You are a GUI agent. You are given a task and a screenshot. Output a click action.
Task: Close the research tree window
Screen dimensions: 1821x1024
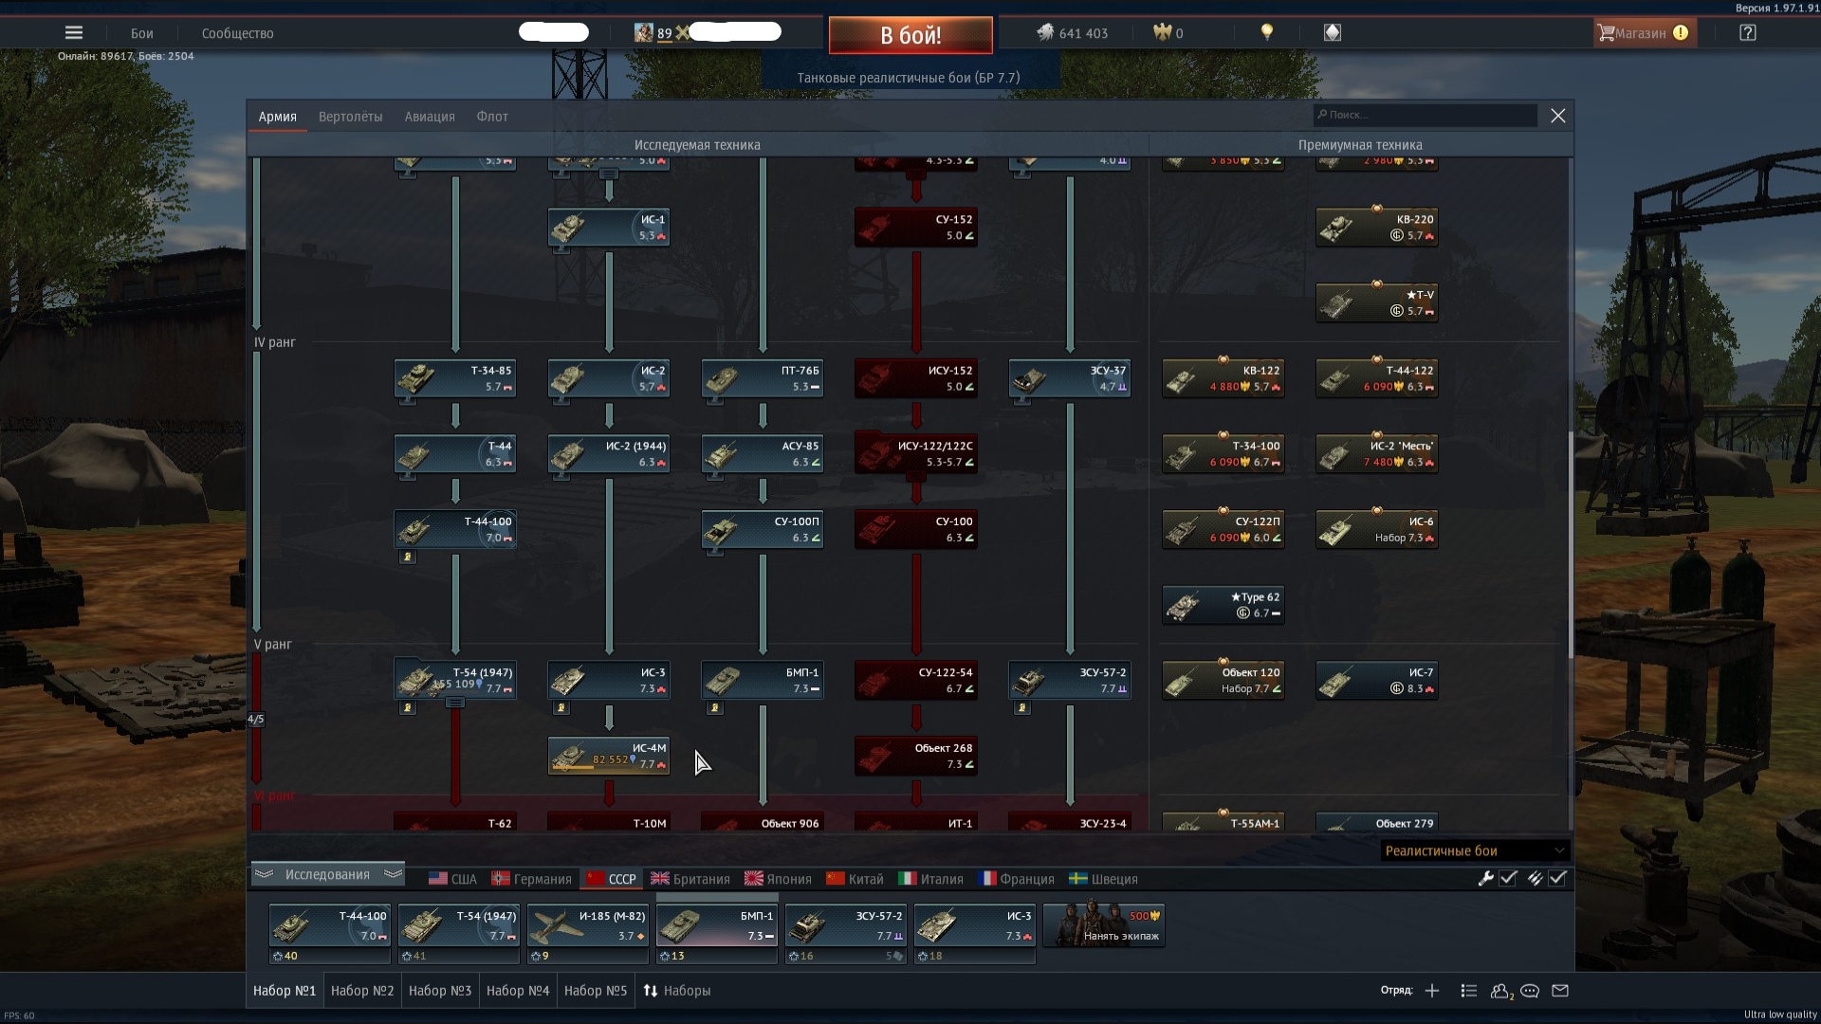point(1557,116)
